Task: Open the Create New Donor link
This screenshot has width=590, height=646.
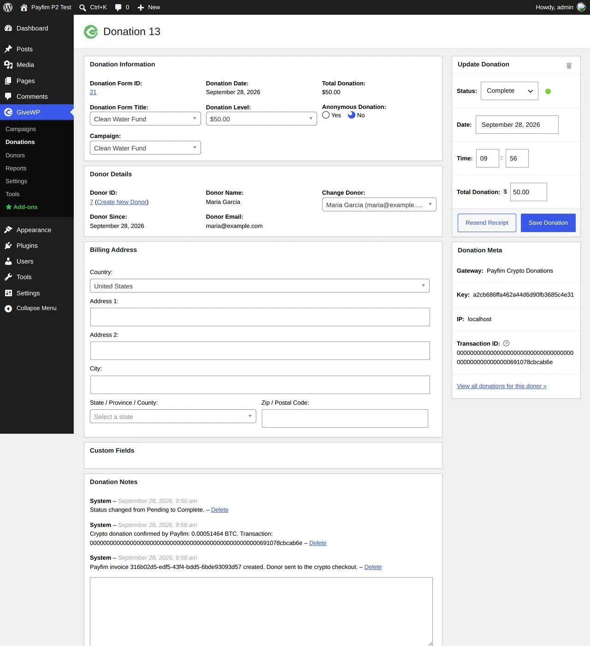Action: coord(122,202)
